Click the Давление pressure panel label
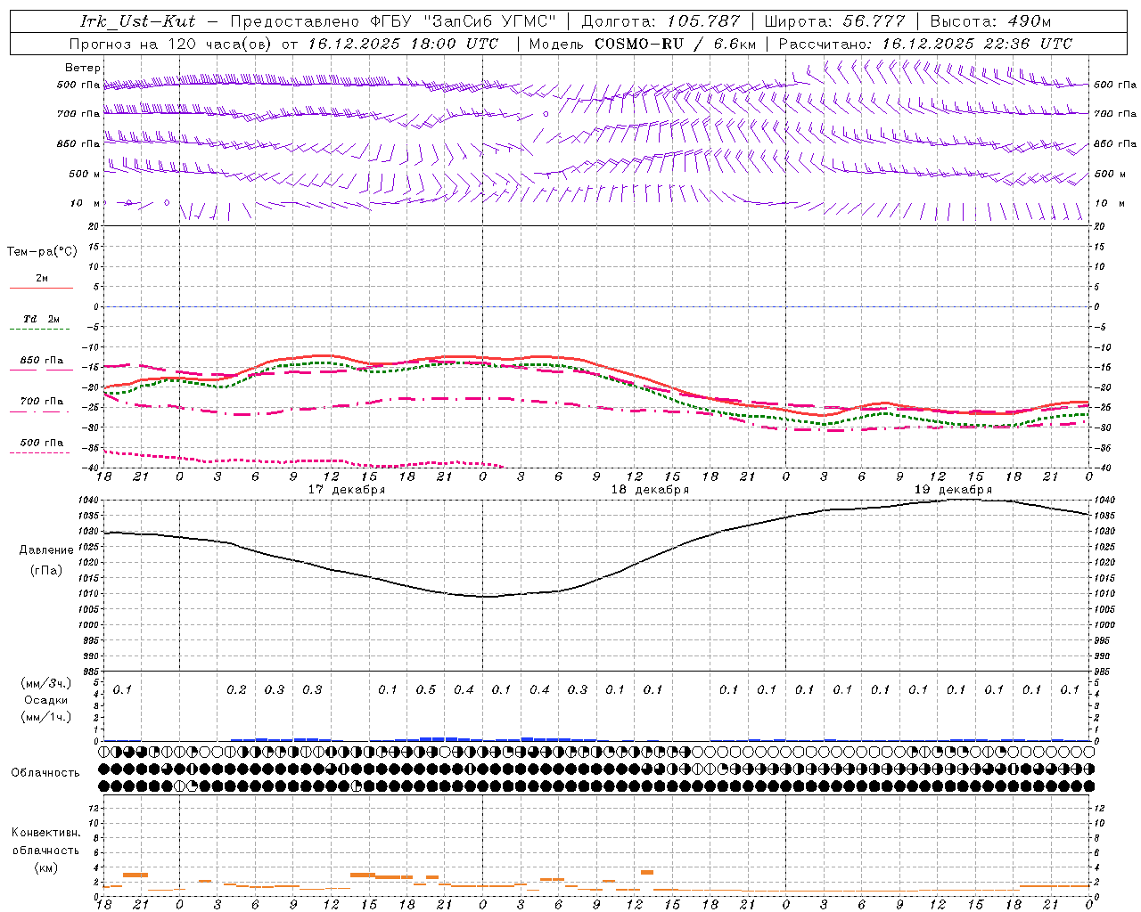 click(46, 550)
